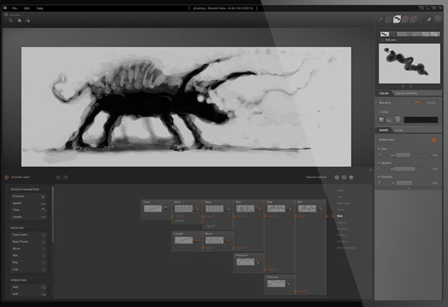448x307 pixels.
Task: Click the orange Shape type circle
Action: [434, 140]
